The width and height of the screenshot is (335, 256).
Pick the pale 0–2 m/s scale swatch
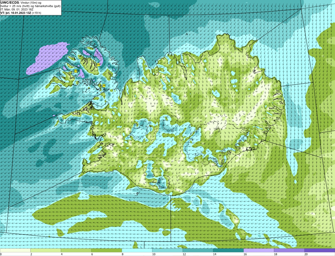tap(15, 251)
